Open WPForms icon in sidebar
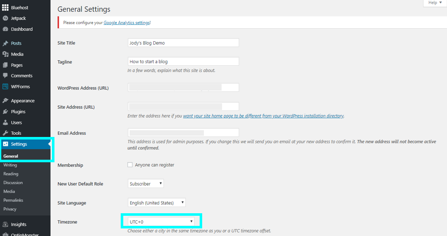Screen dimensions: 447x236 [5, 86]
